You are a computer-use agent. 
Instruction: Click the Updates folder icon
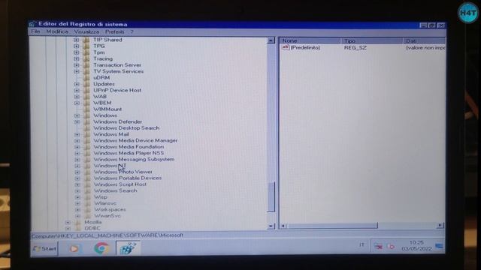click(x=87, y=84)
